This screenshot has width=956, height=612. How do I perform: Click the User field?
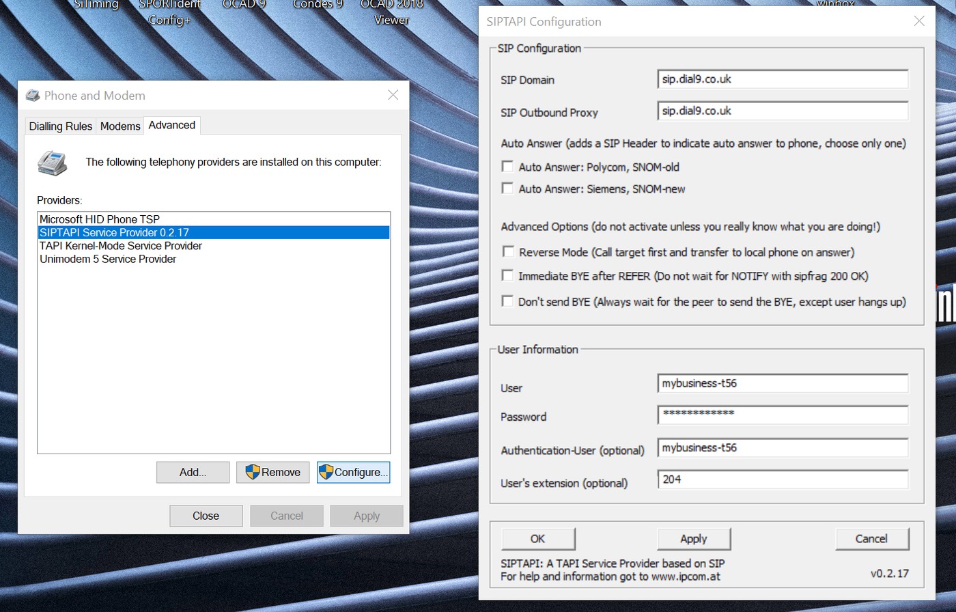tap(783, 383)
